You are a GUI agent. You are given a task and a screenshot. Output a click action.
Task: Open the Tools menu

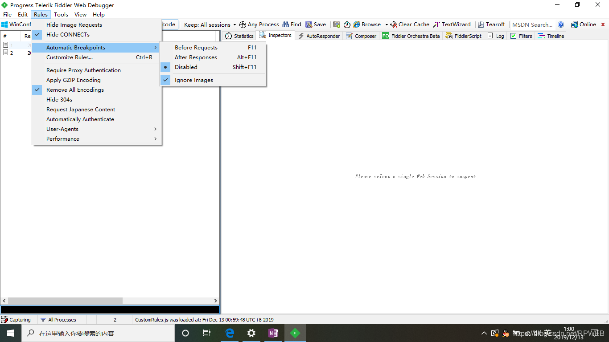61,15
